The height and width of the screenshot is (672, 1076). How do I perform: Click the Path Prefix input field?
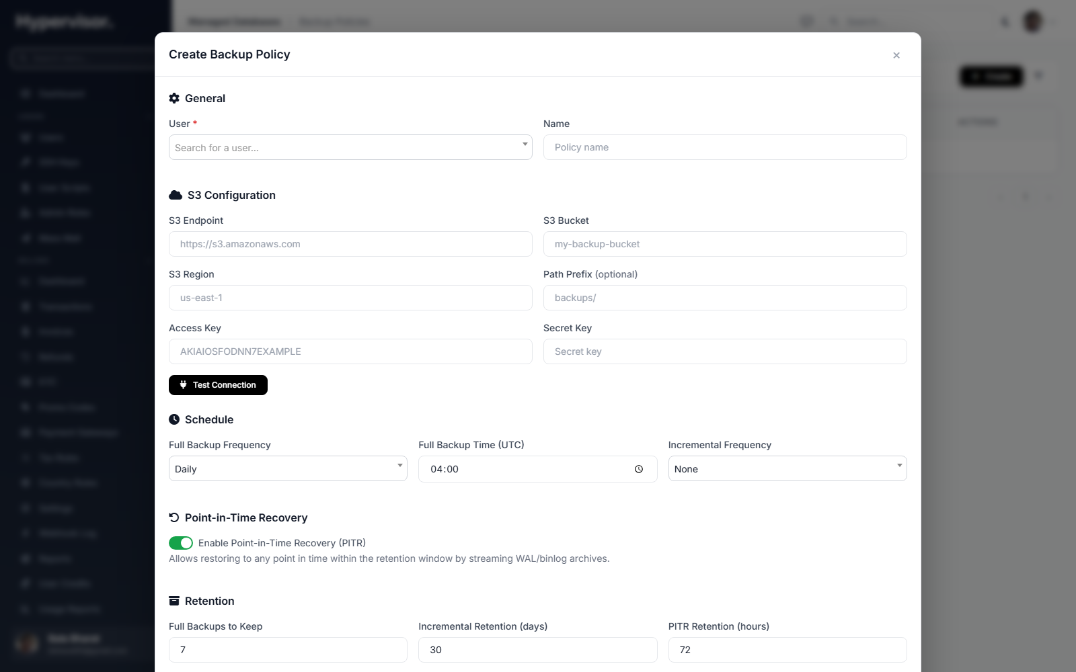coord(725,298)
